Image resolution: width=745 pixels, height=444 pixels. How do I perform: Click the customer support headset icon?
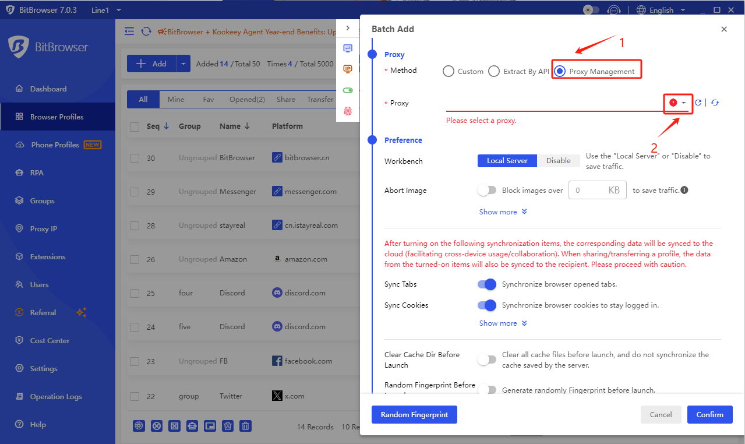click(613, 10)
